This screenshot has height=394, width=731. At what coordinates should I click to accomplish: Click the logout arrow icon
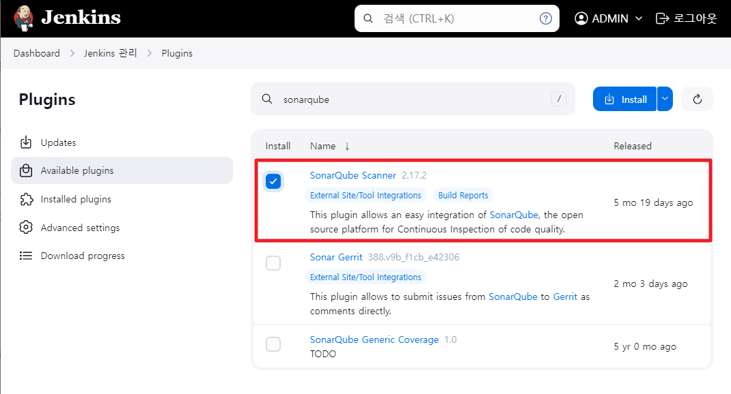[662, 18]
